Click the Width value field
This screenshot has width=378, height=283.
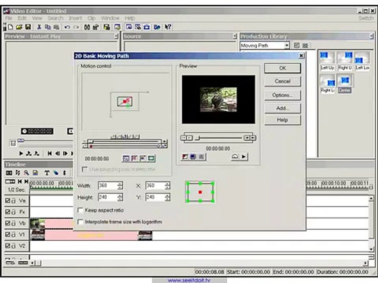point(108,185)
